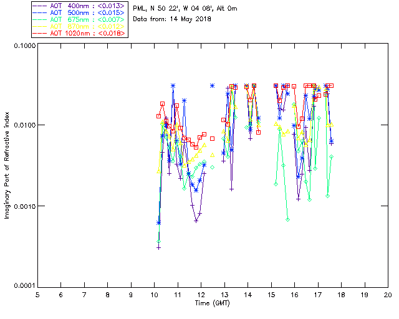Click the isolated red square marker near 12.5

[x=212, y=139]
